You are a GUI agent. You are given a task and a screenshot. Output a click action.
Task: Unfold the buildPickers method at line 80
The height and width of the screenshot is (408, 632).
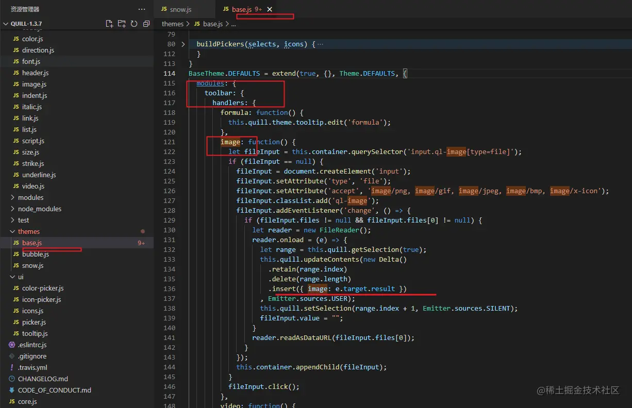(184, 44)
